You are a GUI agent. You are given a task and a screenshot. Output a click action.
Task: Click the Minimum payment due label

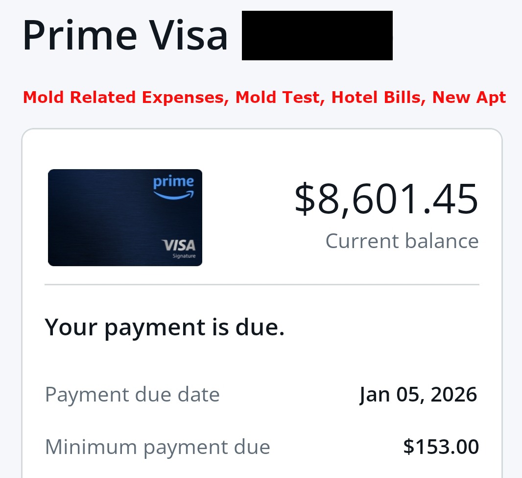157,447
